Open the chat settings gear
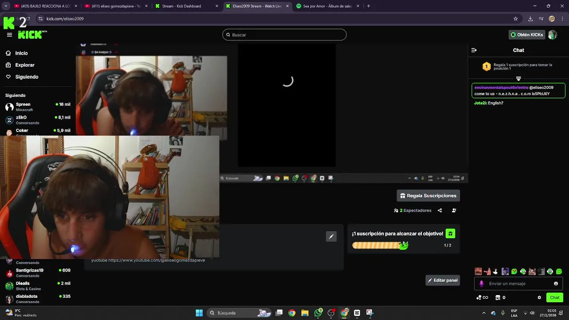Viewport: 569px width, 320px height. 539,298
